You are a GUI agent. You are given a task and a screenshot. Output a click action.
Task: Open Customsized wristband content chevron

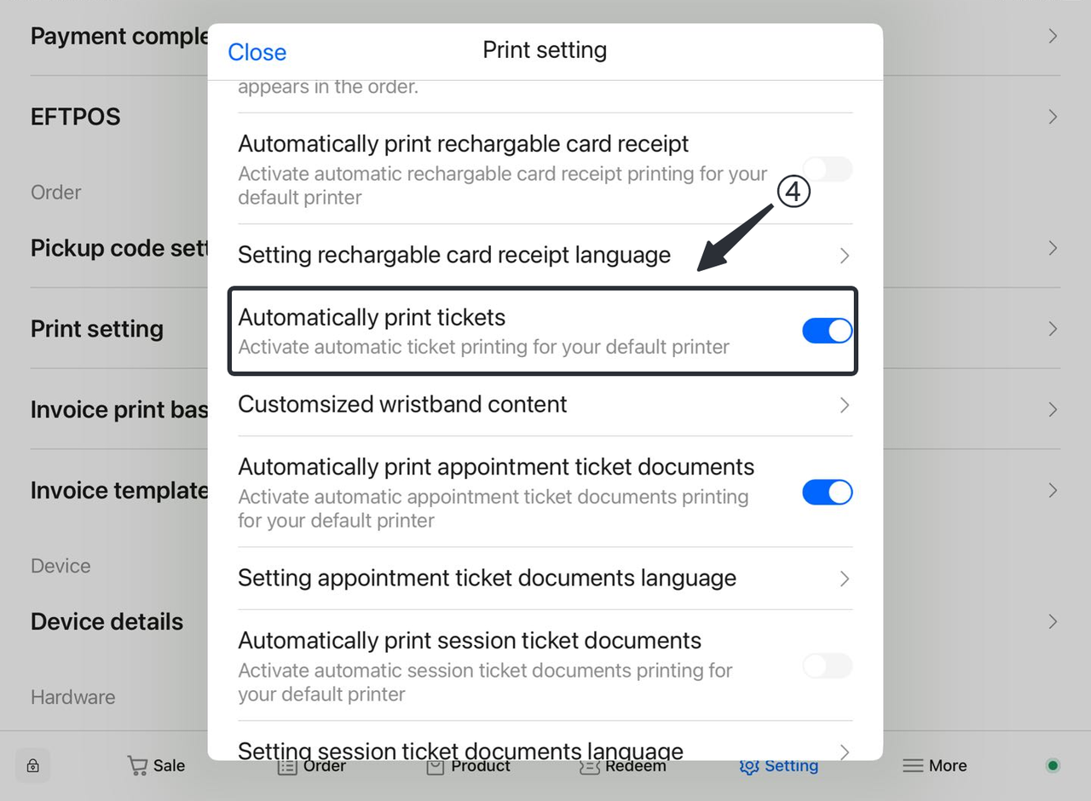844,405
